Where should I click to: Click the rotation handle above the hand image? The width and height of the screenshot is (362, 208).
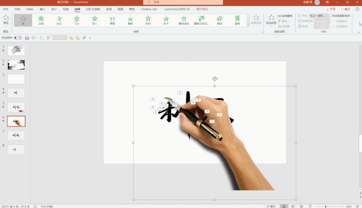215,79
